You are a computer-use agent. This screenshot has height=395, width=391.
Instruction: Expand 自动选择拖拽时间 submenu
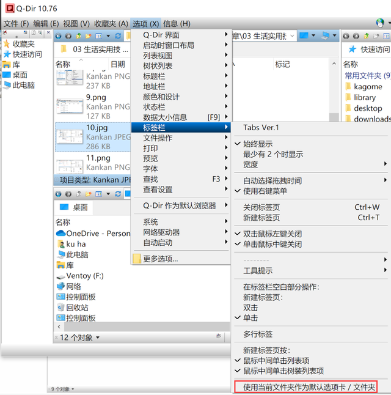click(311, 181)
